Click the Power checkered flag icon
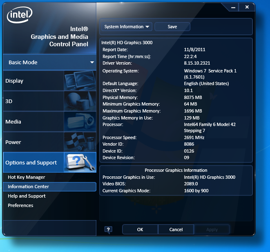The height and width of the screenshot is (252, 270). (80, 142)
